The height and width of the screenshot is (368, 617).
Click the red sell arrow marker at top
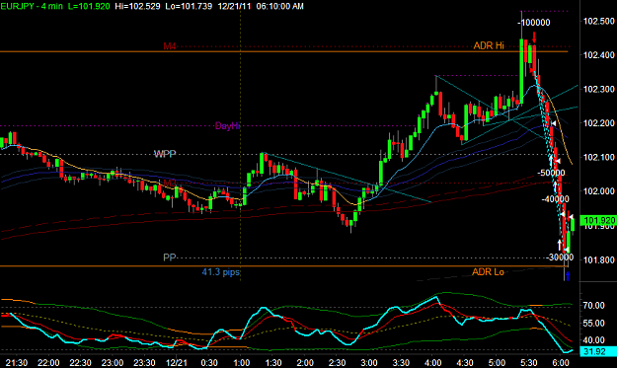point(534,37)
